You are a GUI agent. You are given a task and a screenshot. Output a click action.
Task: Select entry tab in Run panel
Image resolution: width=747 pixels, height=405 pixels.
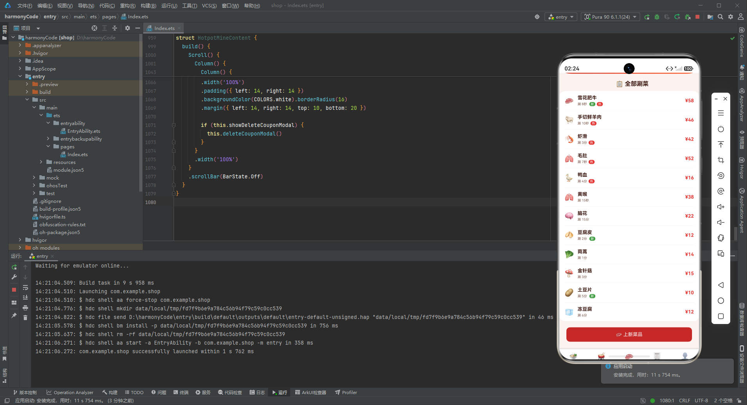click(42, 256)
